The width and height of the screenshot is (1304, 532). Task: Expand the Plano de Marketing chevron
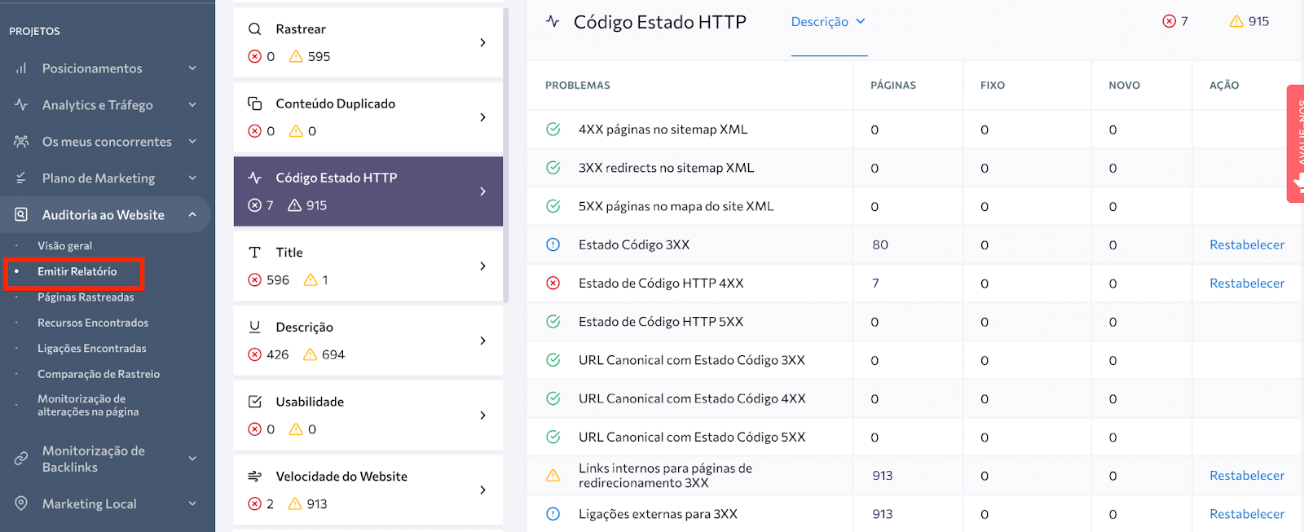192,178
